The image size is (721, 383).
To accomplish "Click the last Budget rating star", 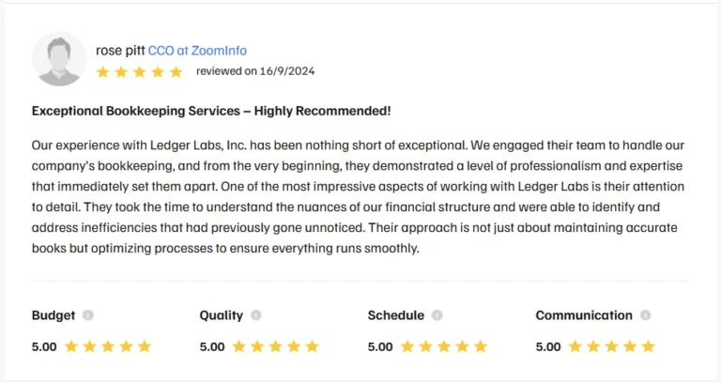I will point(144,346).
